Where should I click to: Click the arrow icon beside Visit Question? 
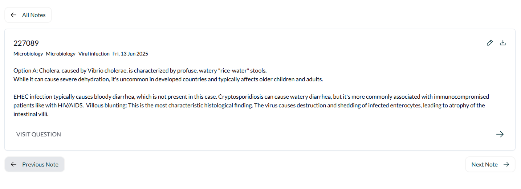(x=500, y=134)
